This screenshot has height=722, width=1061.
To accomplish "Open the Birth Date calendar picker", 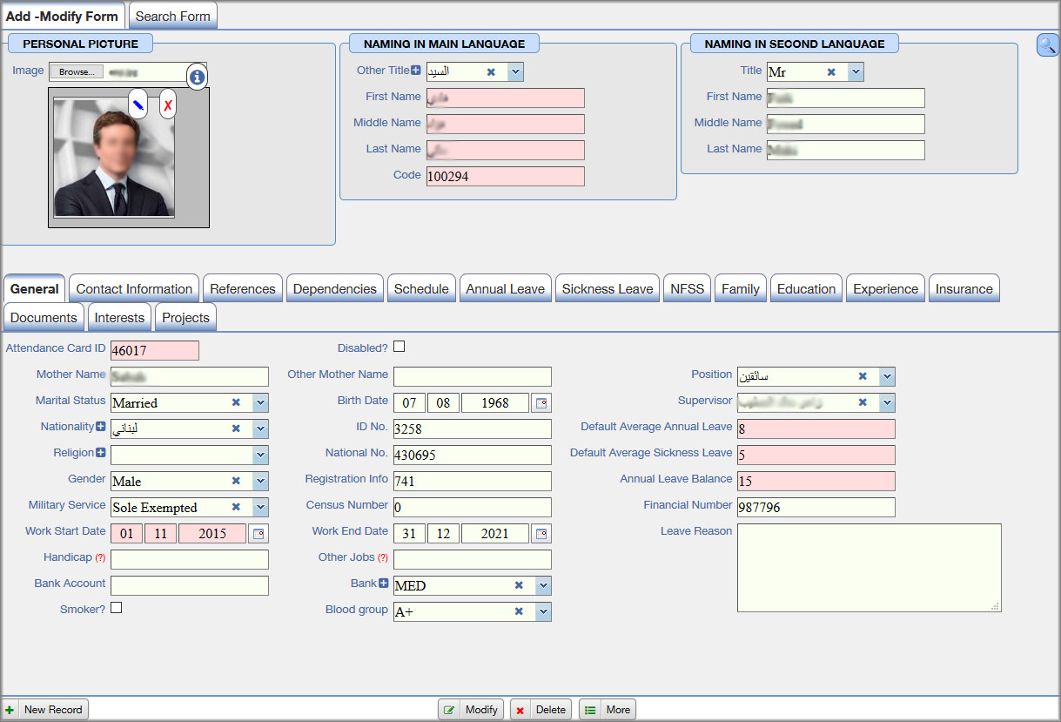I will pos(542,403).
